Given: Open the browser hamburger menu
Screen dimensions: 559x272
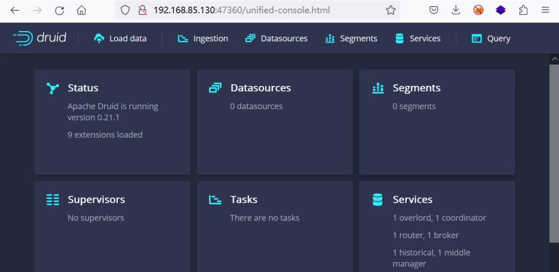Looking at the screenshot, I should (x=545, y=10).
